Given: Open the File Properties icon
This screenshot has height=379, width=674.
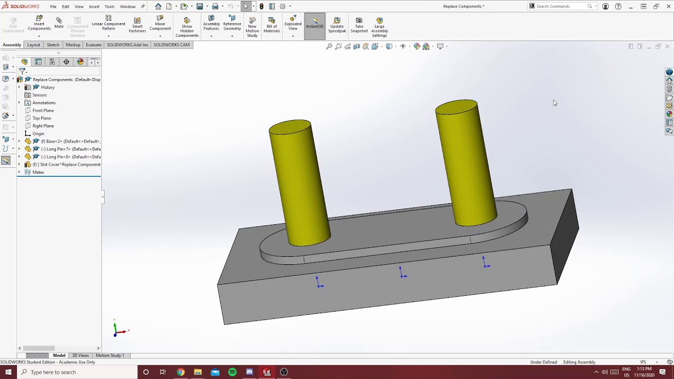Looking at the screenshot, I should pyautogui.click(x=272, y=6).
